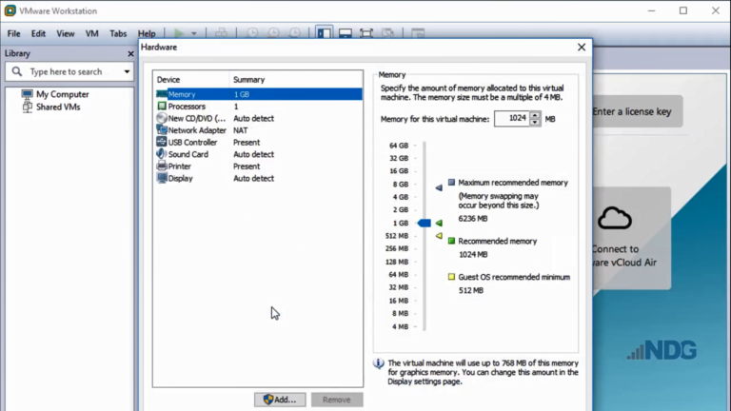
Task: Select Shared VMs in the Library tree
Action: pos(58,107)
